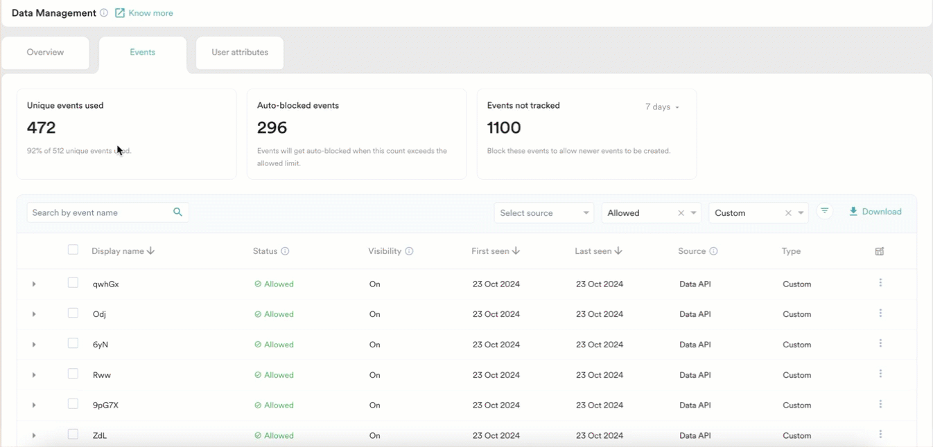Click the Display name column header
This screenshot has height=447, width=933.
118,251
